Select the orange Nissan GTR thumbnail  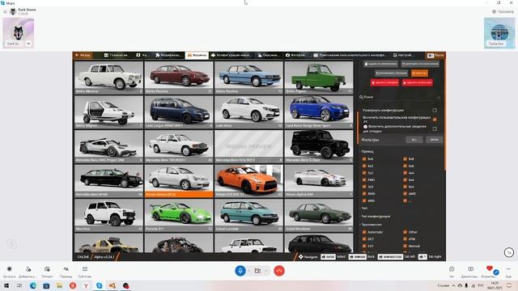(x=248, y=181)
